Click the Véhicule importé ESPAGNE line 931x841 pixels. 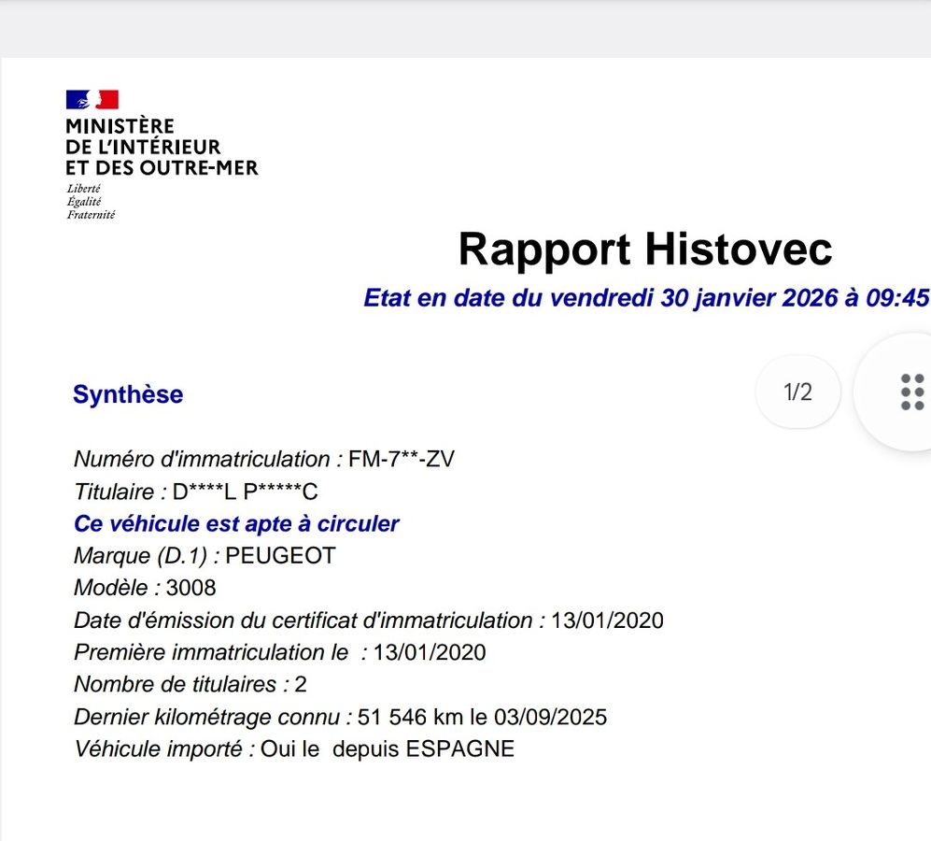click(x=294, y=748)
